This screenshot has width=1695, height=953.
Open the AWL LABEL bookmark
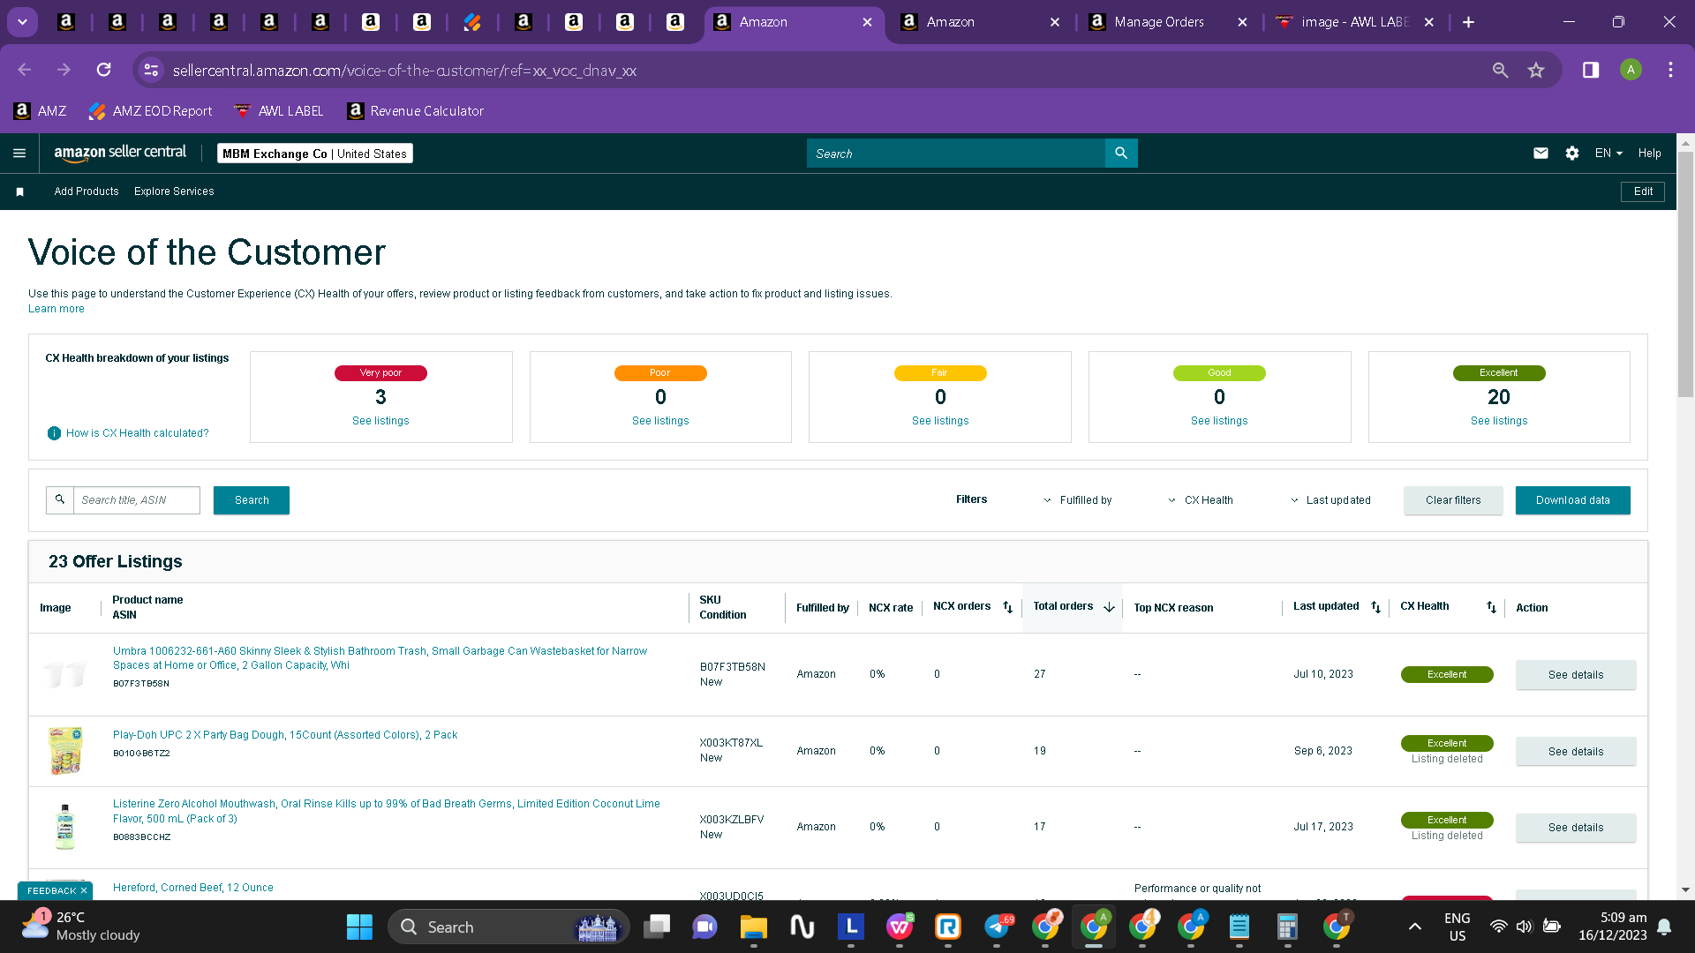tap(278, 111)
